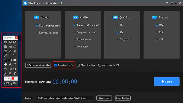This screenshot has width=183, height=103.
Task: Select the straight line tool
Action: [x=10, y=55]
